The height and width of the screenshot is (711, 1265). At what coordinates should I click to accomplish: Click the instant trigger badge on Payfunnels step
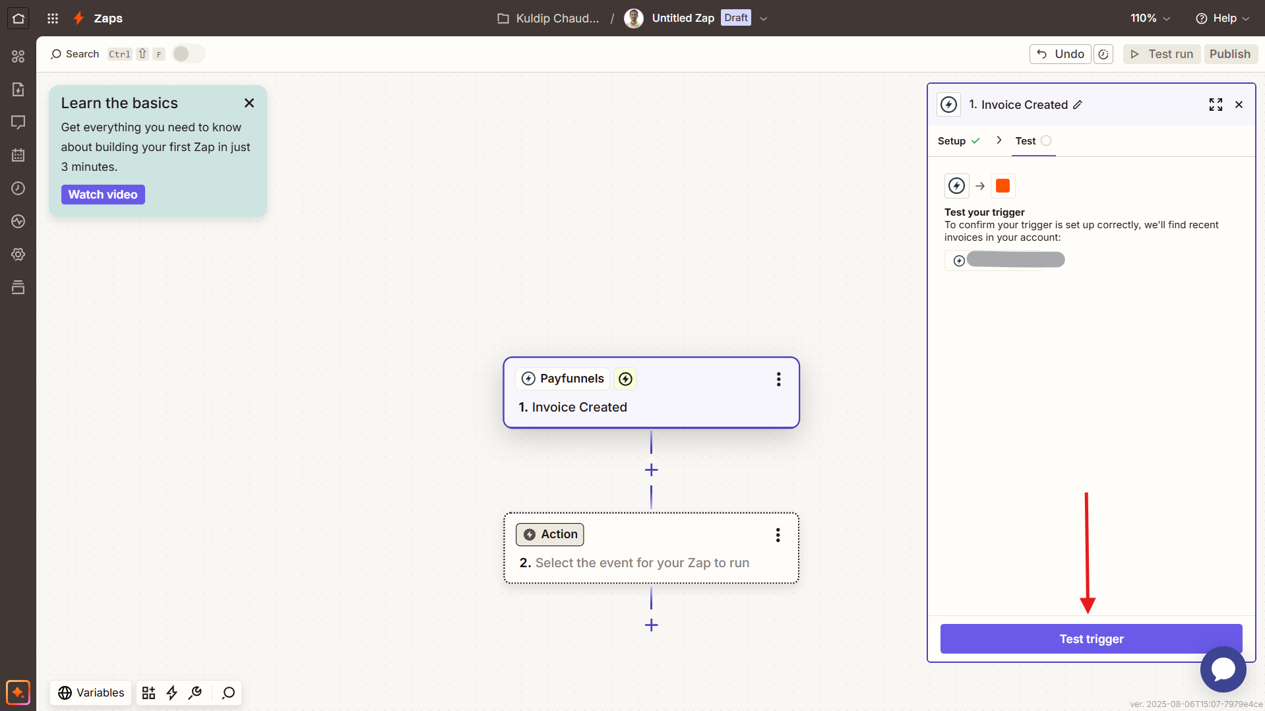point(625,379)
